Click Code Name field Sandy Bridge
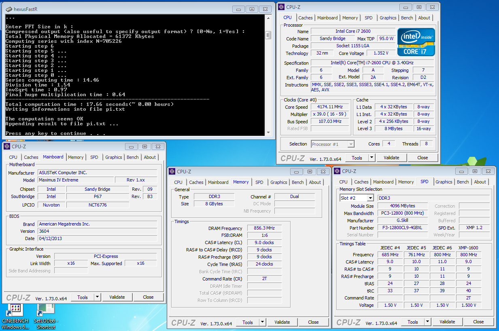499x331 pixels. (333, 38)
